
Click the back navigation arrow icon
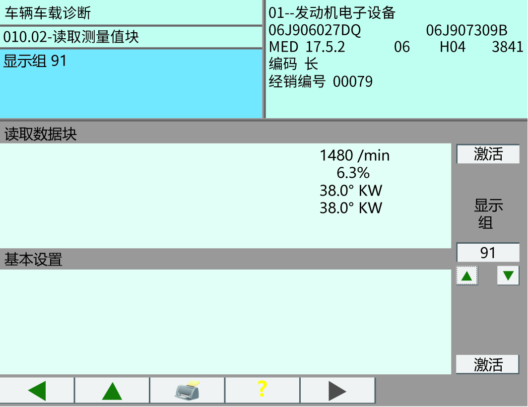pos(37,390)
